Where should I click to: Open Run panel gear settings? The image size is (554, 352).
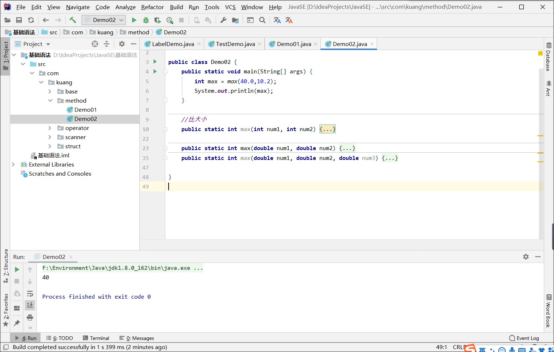(526, 257)
